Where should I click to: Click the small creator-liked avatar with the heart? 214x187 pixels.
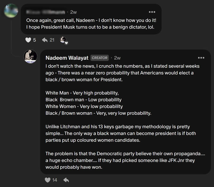click(x=63, y=40)
